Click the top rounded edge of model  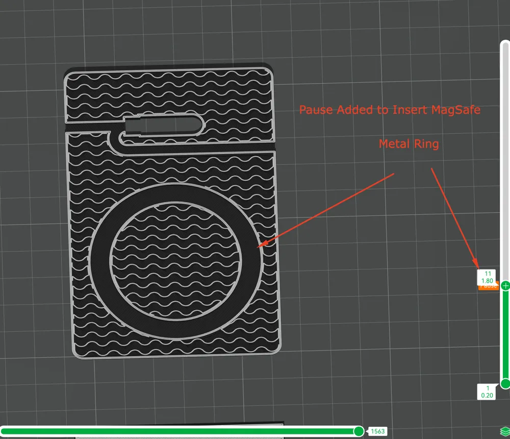pos(168,69)
